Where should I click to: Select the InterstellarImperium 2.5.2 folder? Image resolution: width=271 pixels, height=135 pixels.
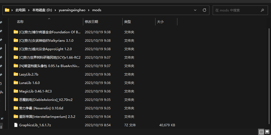coord(47,116)
